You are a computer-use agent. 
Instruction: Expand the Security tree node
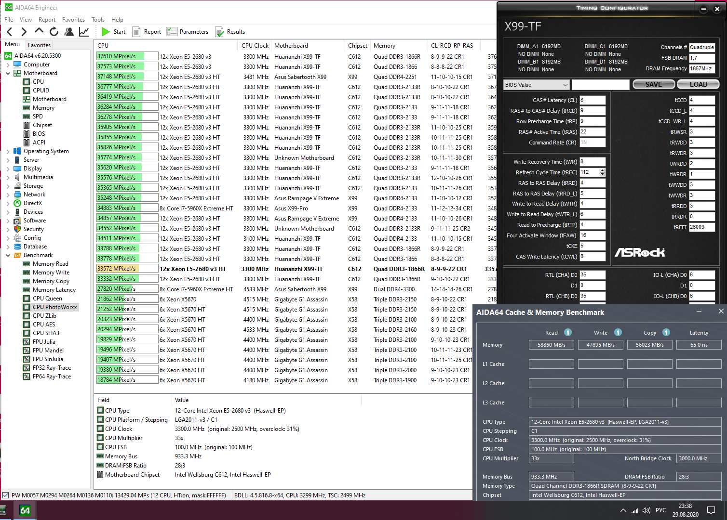8,229
